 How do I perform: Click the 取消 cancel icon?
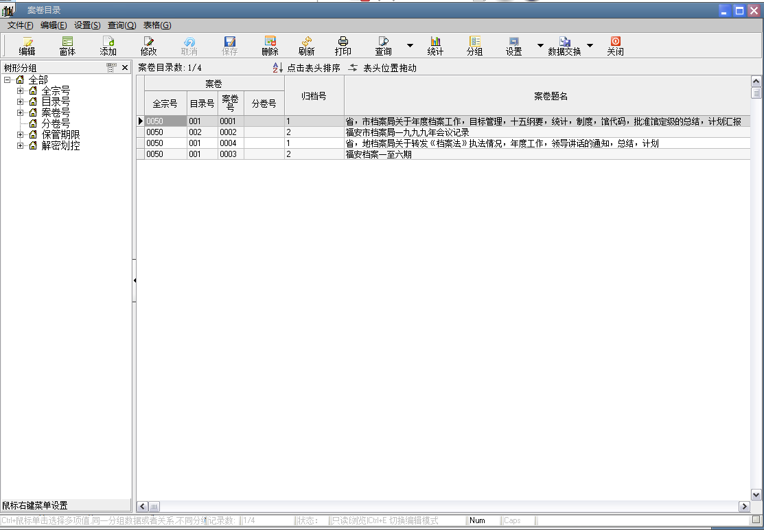[x=189, y=42]
